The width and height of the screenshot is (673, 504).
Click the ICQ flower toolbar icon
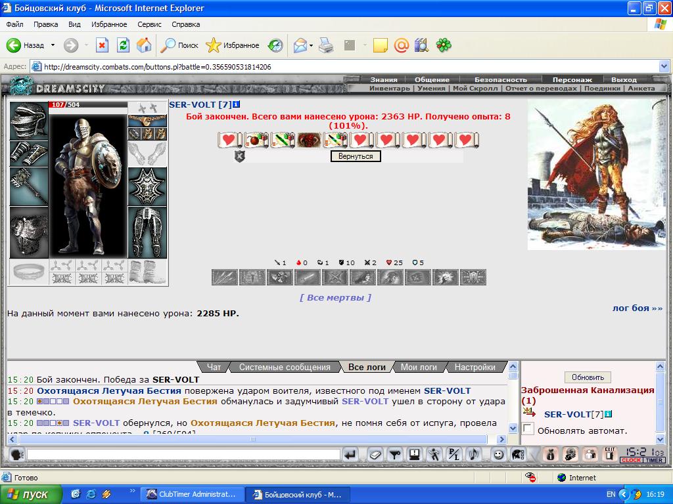(444, 45)
